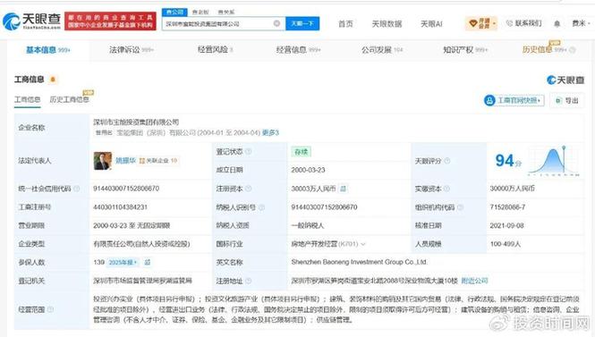Open the 首页 home link
595x337 pixels.
point(345,24)
